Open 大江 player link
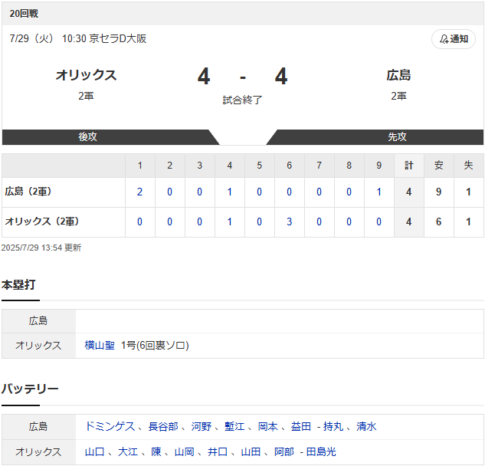Viewport: 485px width, 466px height. pos(128,451)
